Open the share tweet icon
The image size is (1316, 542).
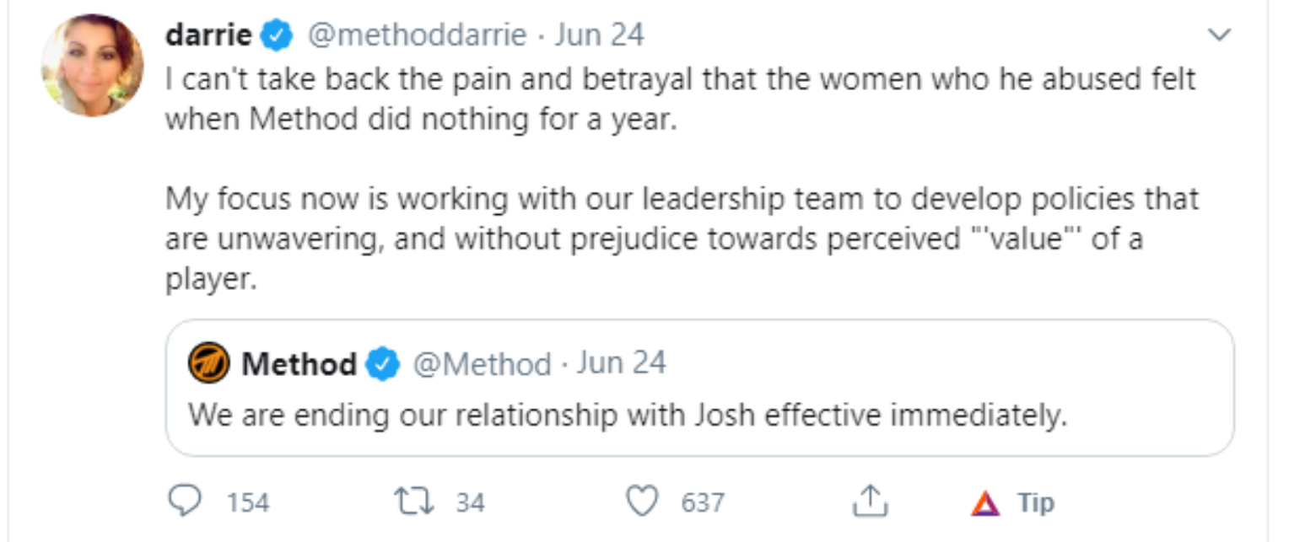click(871, 502)
